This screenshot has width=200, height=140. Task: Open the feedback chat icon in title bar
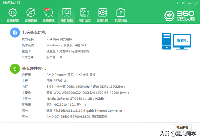click(x=176, y=3)
